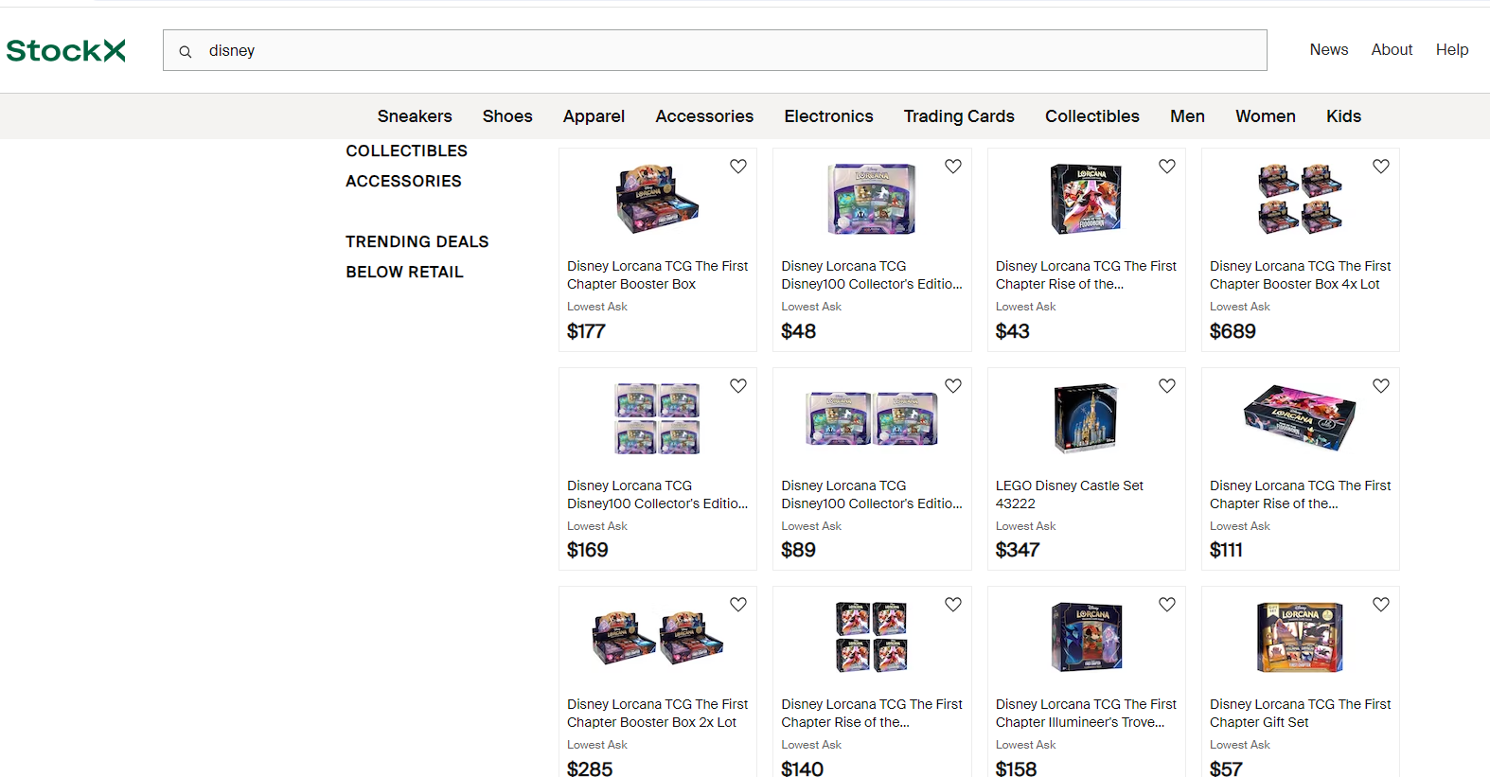1490x777 pixels.
Task: Open the 'Chapter Booster Box 4x Lot' title
Action: coord(1301,275)
